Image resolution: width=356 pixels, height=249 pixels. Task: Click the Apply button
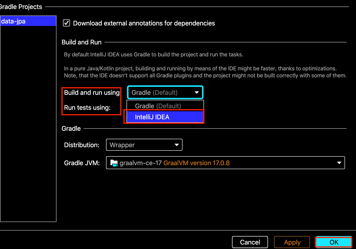tap(292, 242)
